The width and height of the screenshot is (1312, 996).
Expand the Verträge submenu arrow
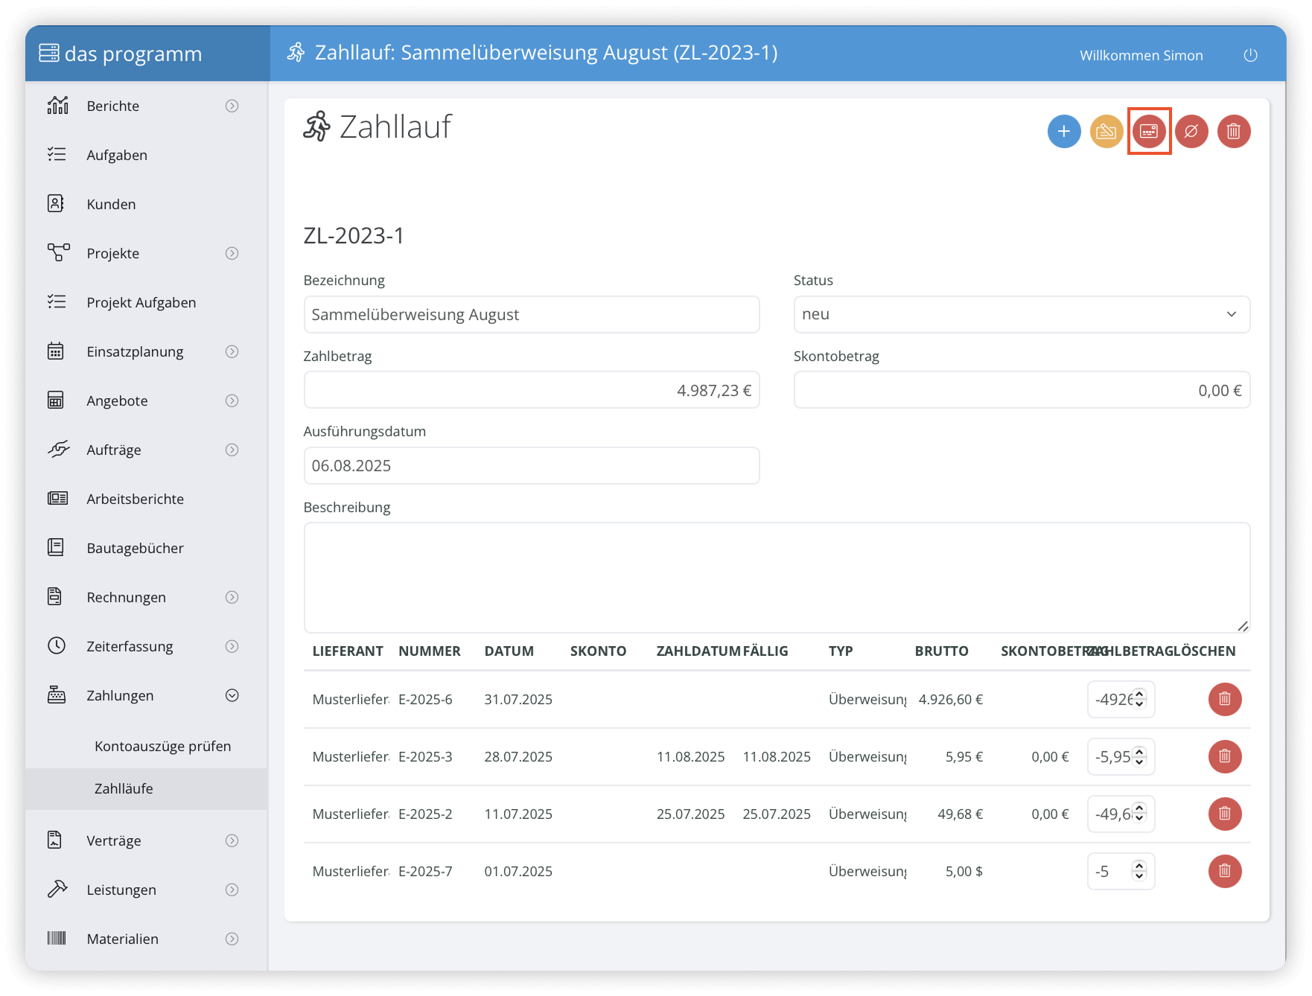click(232, 840)
